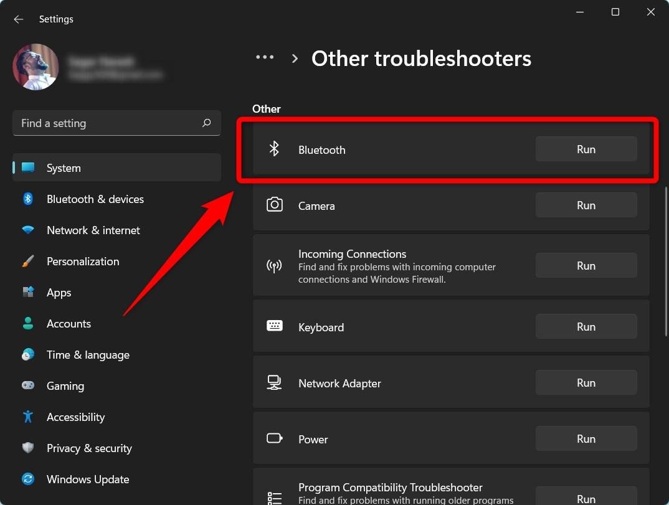Click the Accessibility icon in sidebar
The image size is (669, 505).
pos(28,417)
